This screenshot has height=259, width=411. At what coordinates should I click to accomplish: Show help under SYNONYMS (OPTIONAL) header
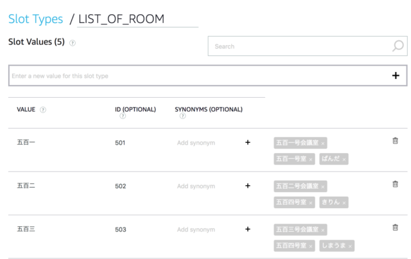coord(182,116)
